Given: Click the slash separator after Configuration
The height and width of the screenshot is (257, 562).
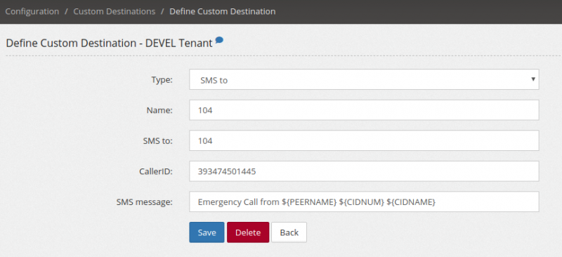Looking at the screenshot, I should pos(66,11).
